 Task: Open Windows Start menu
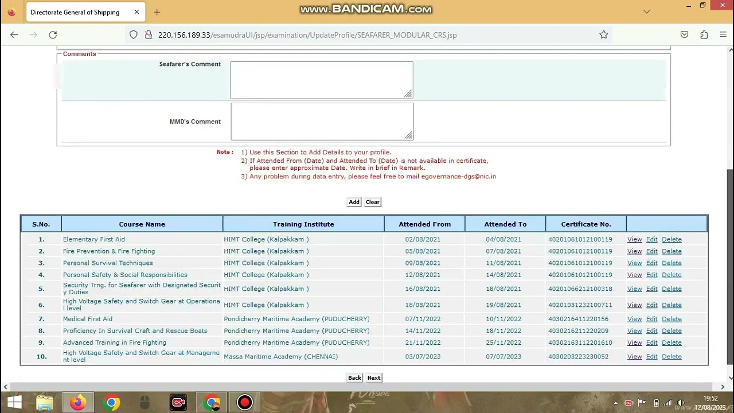coord(14,403)
